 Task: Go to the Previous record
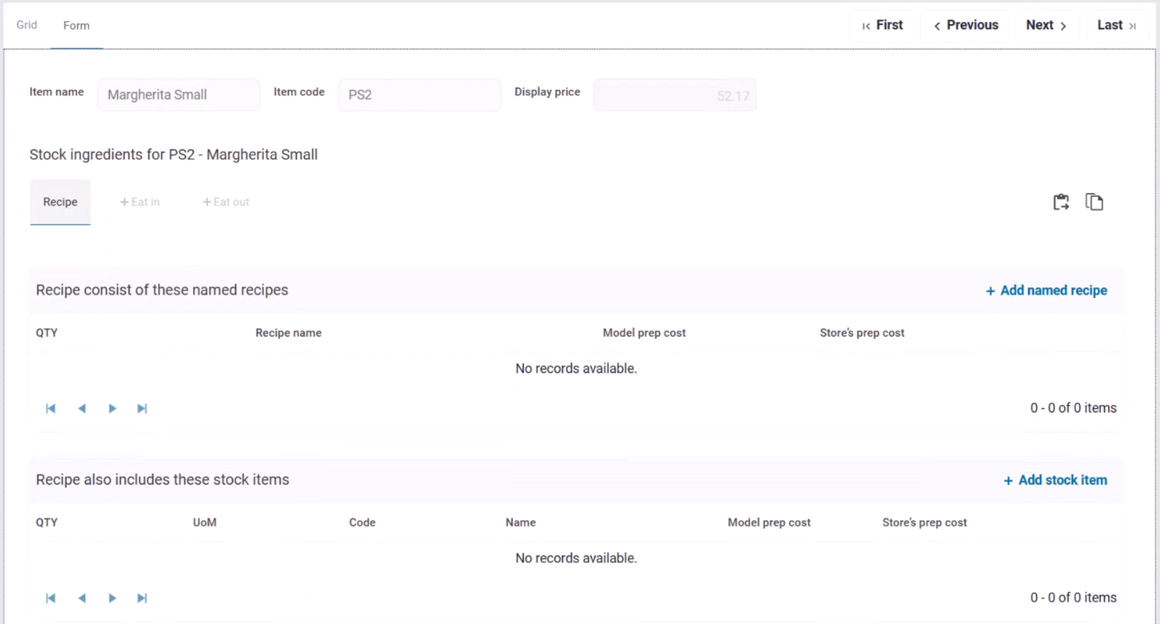pos(966,26)
